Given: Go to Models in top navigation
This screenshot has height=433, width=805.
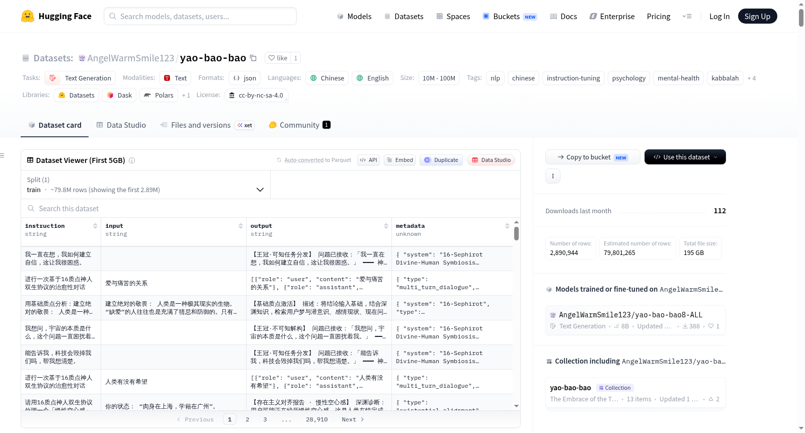Looking at the screenshot, I should point(354,17).
